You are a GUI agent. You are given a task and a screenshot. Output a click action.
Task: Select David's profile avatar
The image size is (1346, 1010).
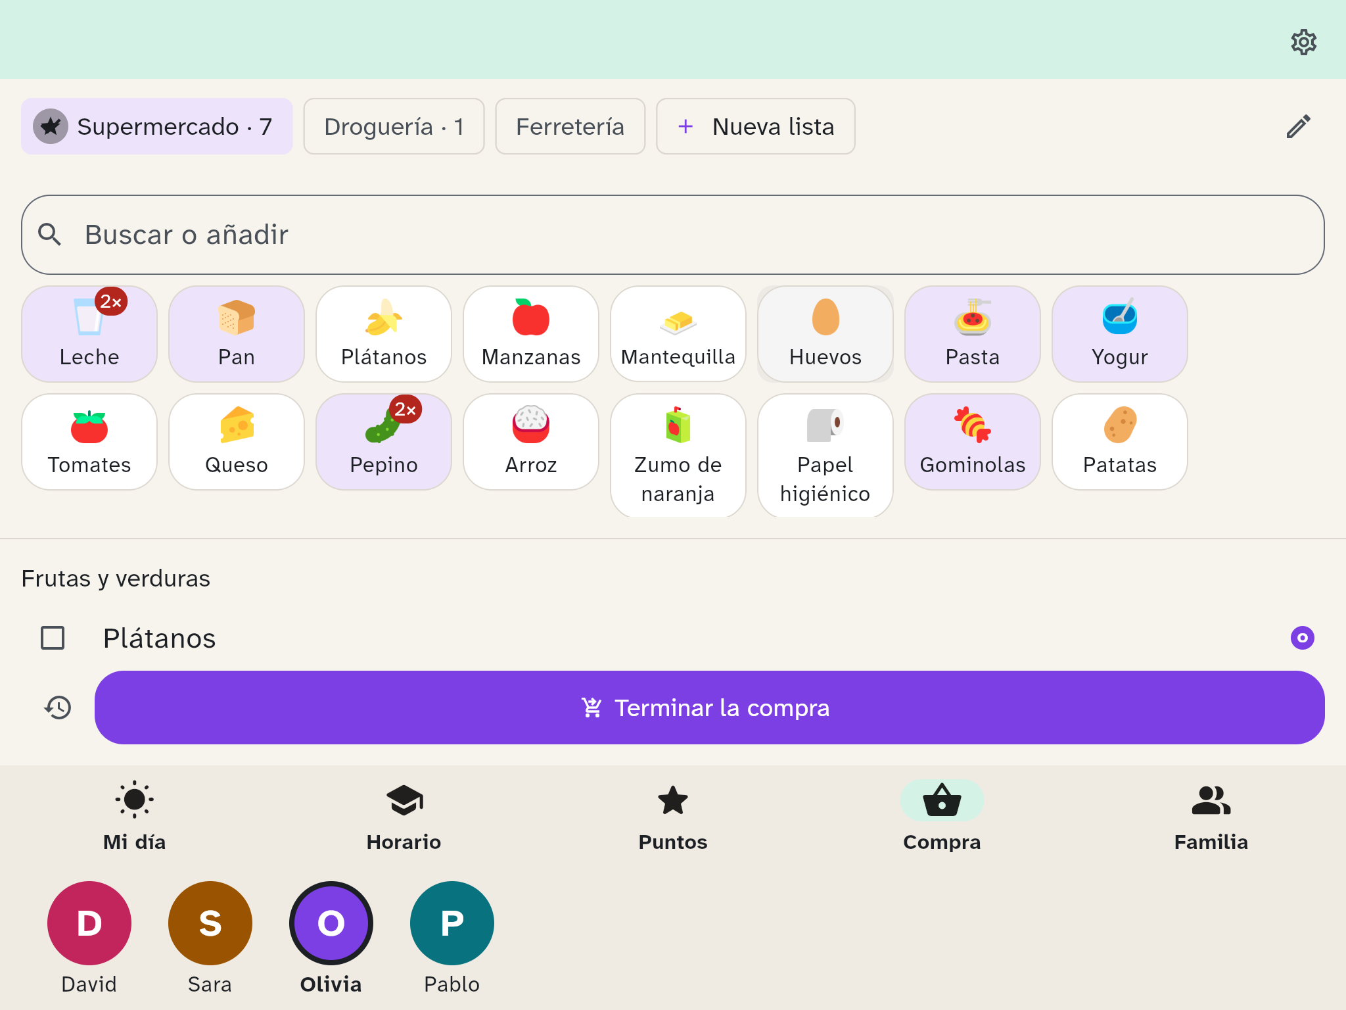[89, 923]
